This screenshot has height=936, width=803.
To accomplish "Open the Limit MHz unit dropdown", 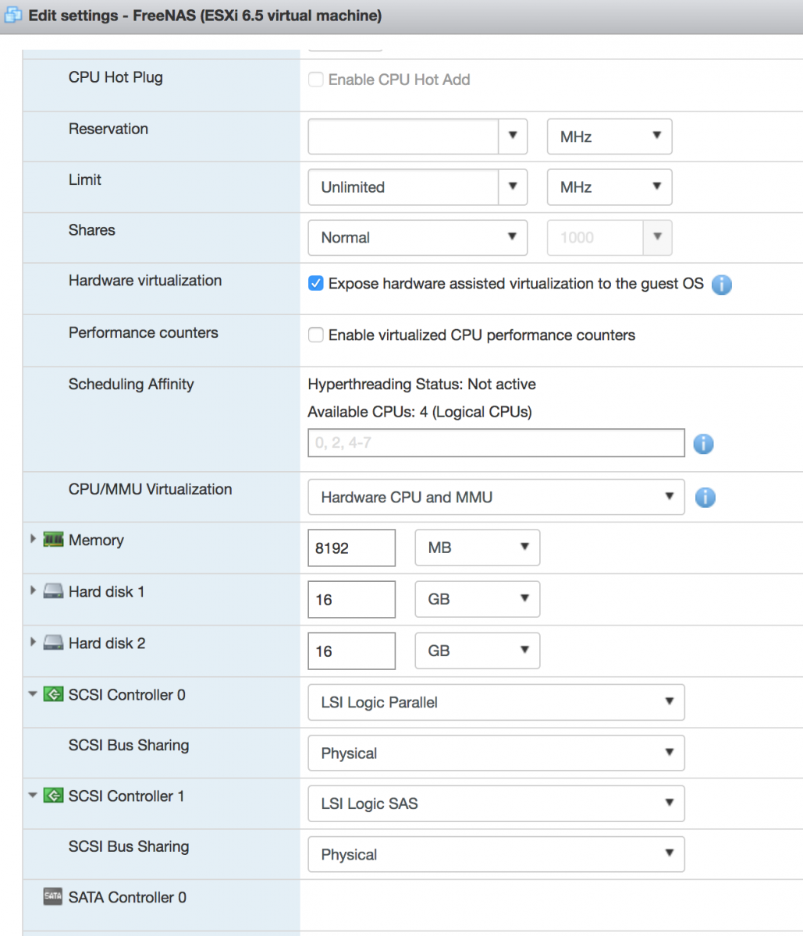I will (x=609, y=186).
